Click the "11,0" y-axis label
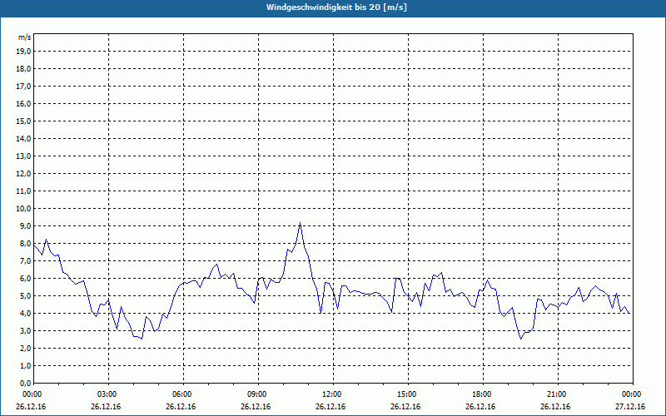The width and height of the screenshot is (666, 416). (x=23, y=191)
